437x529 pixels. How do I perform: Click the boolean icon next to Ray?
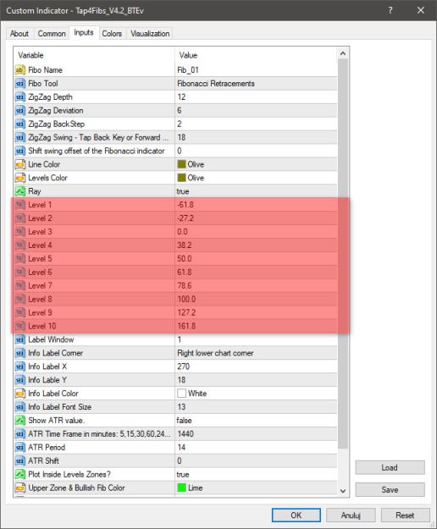pos(20,191)
